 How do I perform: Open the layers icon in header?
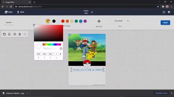169,12
